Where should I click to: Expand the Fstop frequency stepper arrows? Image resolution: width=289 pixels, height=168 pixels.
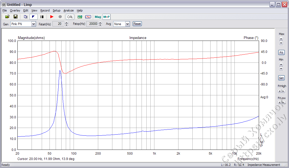[100, 24]
